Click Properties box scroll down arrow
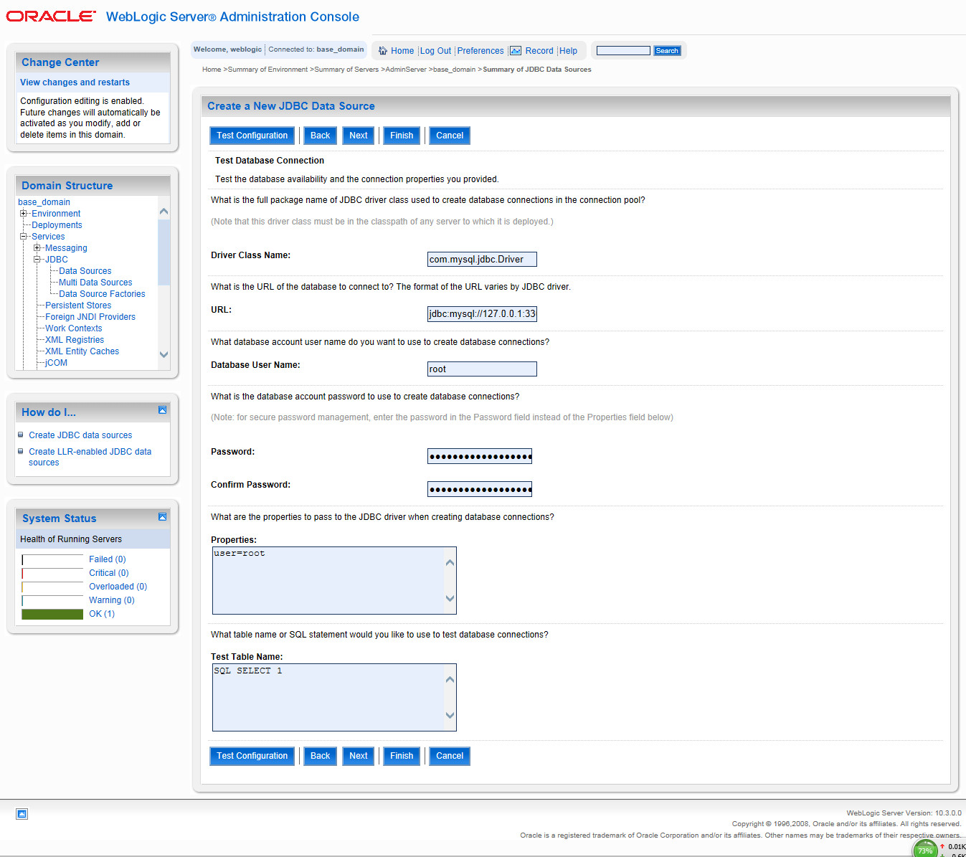 tap(450, 598)
